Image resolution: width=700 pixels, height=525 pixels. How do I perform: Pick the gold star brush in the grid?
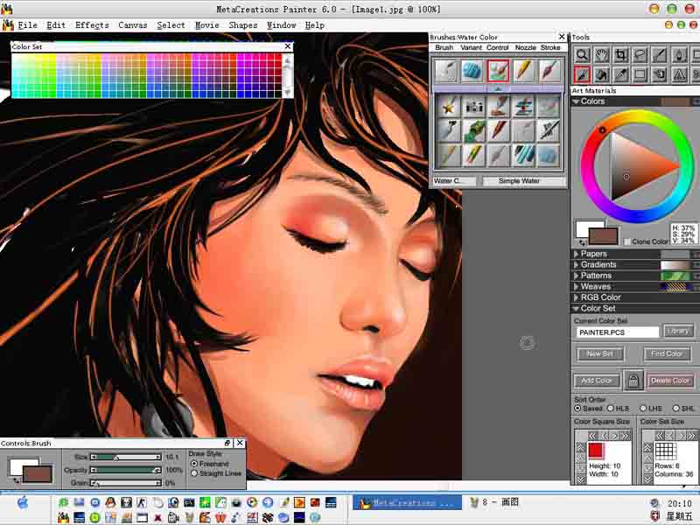pos(448,107)
